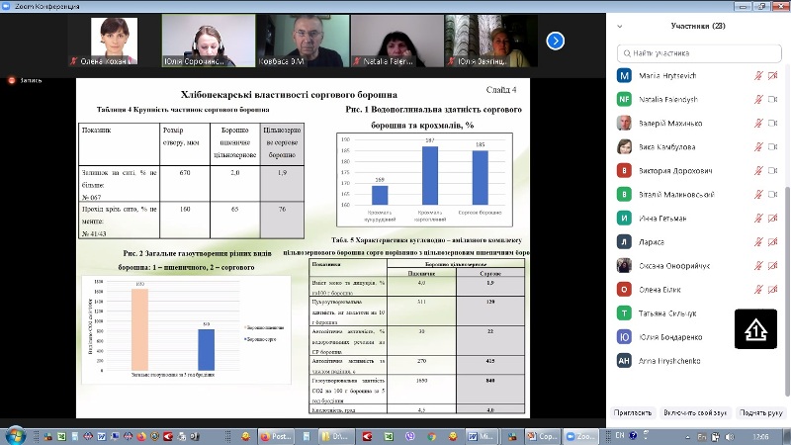The height and width of the screenshot is (445, 791).
Task: Click the Найти участника search field
Action: pos(699,53)
